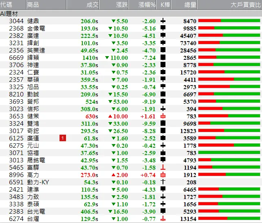Click the K-bar candle icon for 健鼎

coord(163,21)
